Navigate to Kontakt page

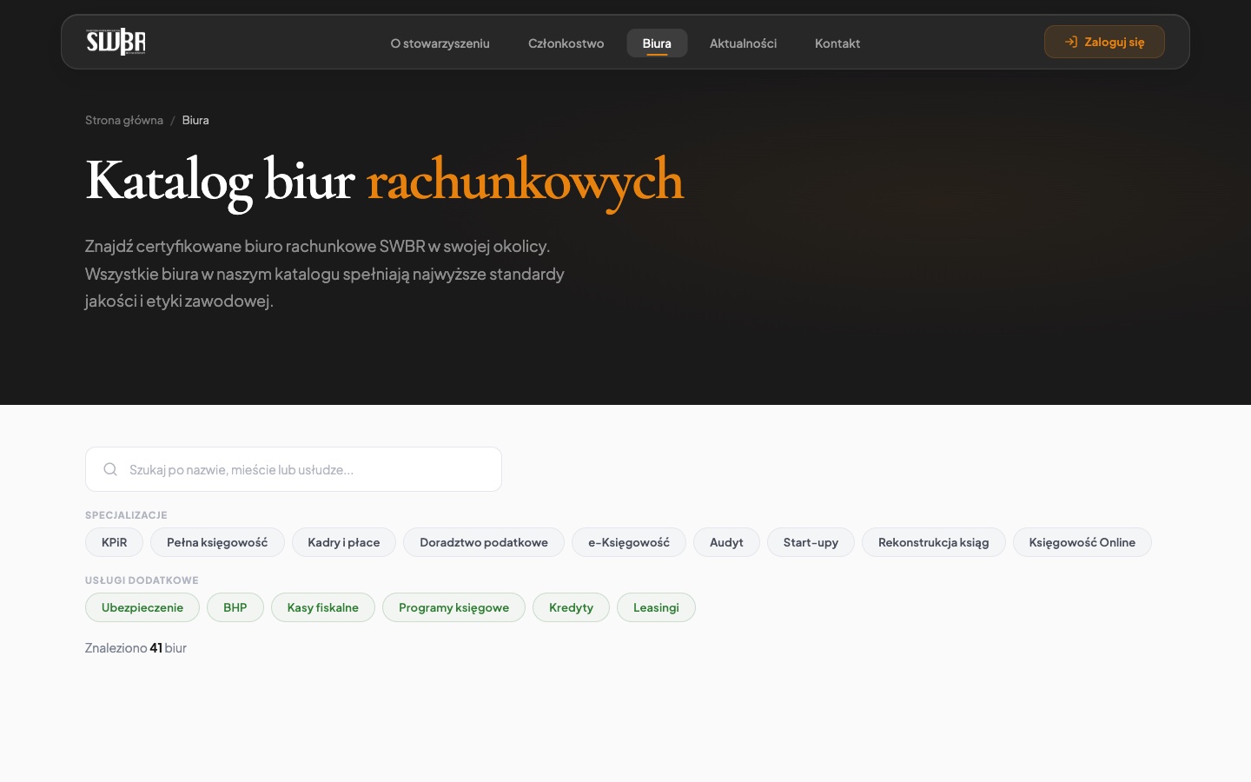[837, 43]
